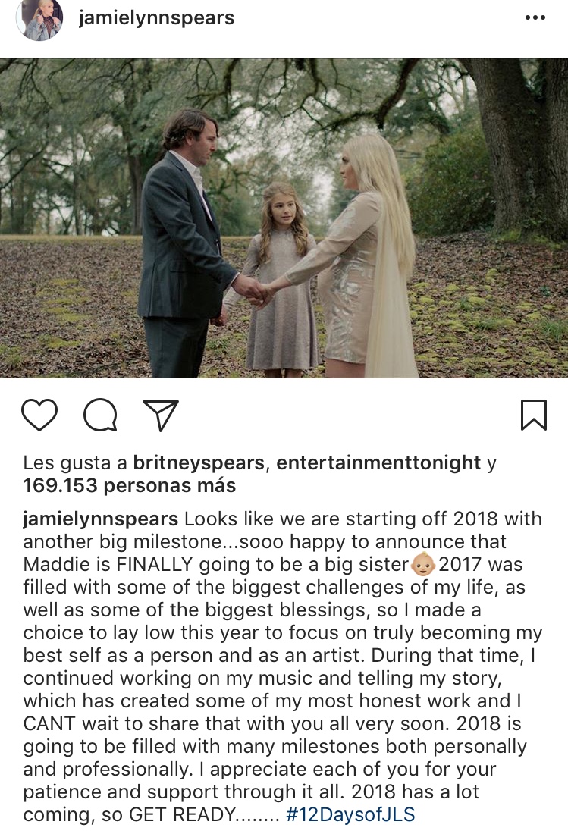Share post using paper plane icon
The image size is (568, 834).
coord(161,415)
